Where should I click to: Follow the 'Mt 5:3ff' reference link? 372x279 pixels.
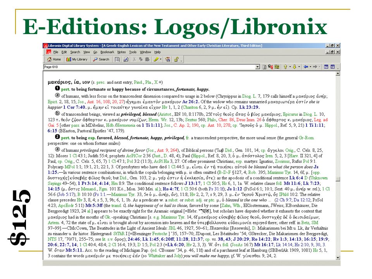94,205
